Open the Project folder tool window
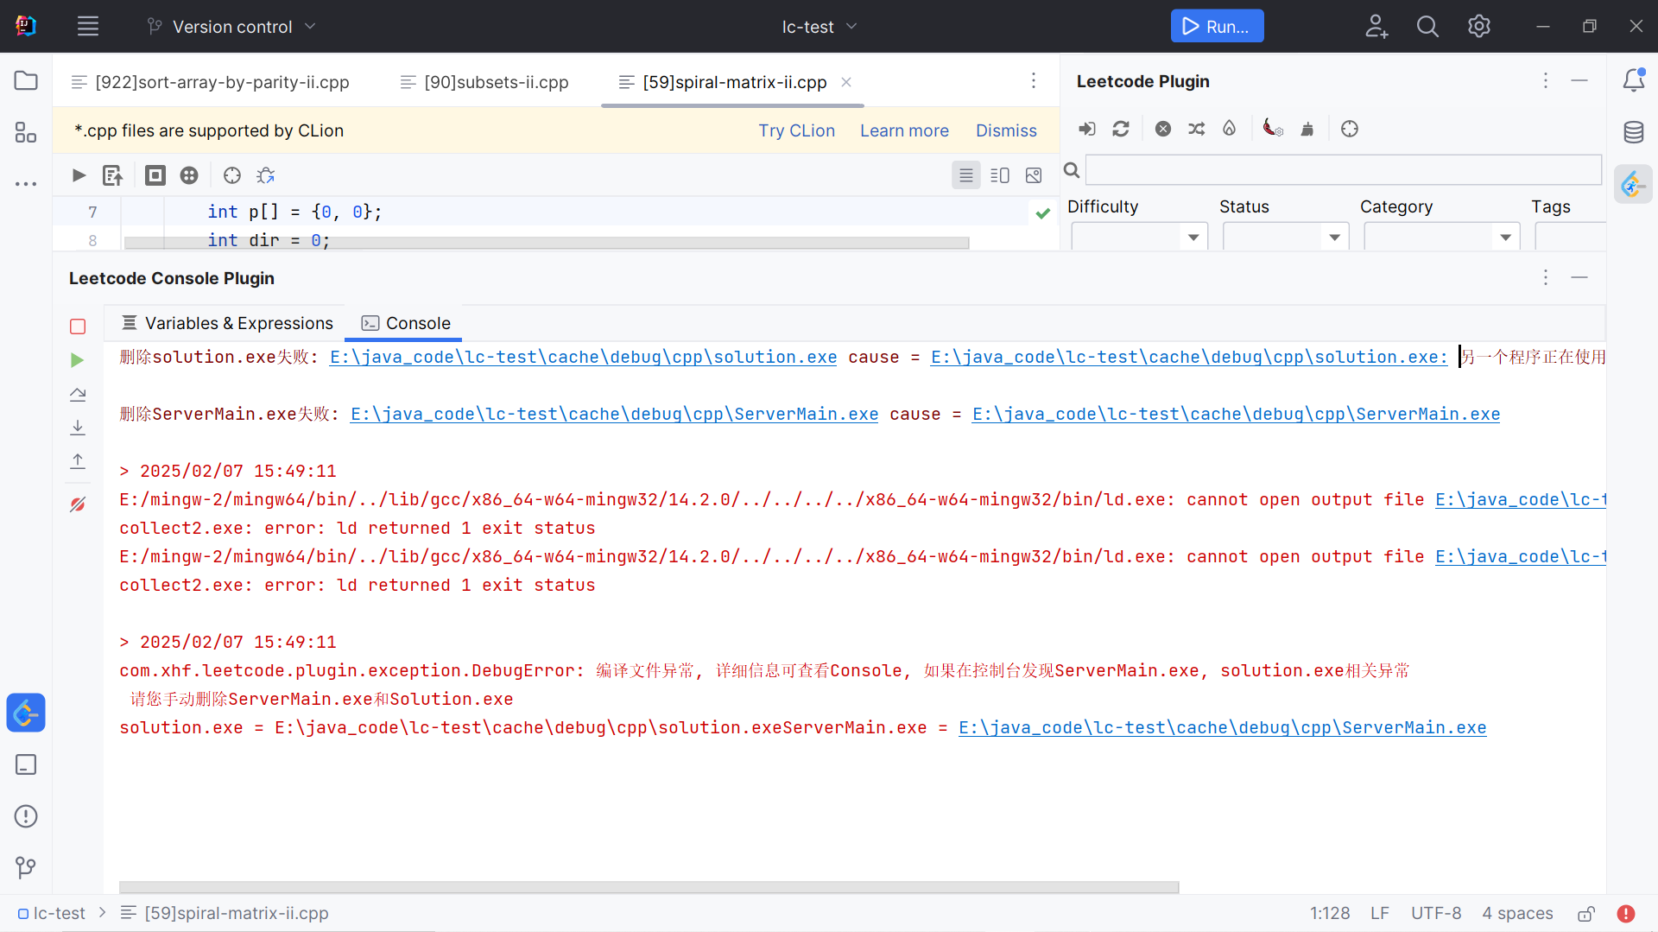The image size is (1658, 932). 26,81
